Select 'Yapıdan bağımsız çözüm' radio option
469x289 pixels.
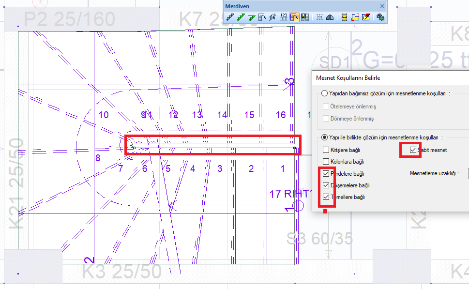click(x=324, y=93)
